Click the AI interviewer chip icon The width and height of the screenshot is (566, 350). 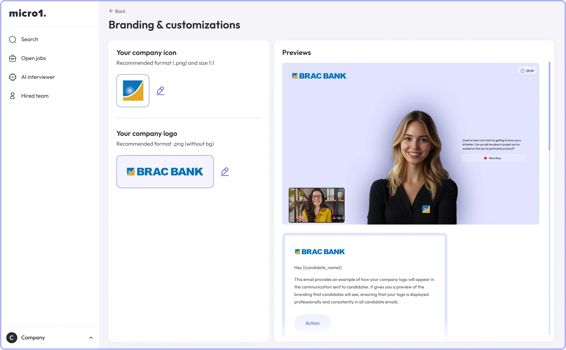(x=12, y=77)
